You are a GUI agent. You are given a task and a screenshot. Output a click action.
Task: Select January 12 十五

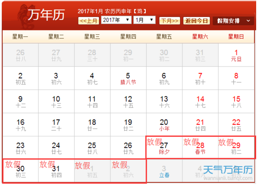(128, 101)
